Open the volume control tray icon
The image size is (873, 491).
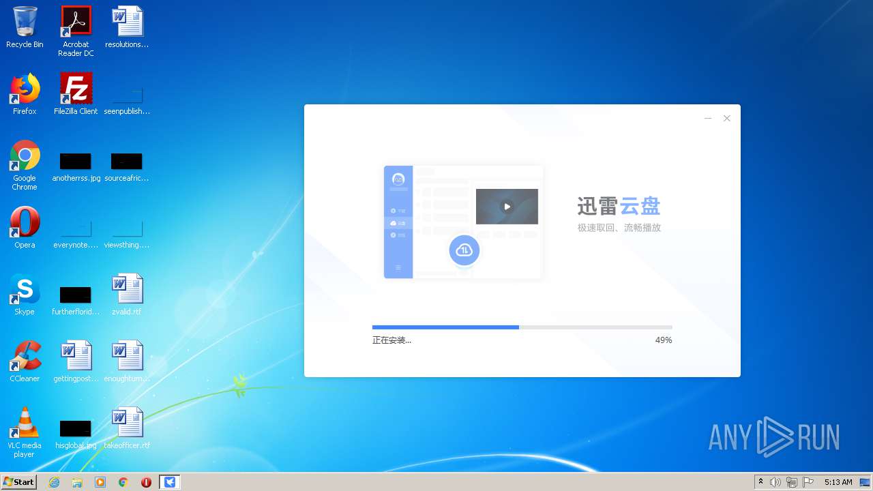click(x=775, y=482)
